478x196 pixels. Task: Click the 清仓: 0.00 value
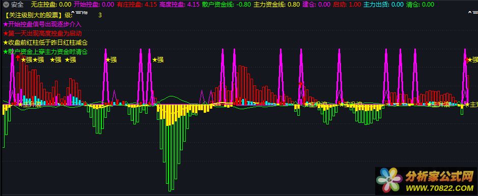pyautogui.click(x=420, y=5)
